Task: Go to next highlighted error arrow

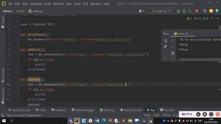Action: (x=218, y=18)
